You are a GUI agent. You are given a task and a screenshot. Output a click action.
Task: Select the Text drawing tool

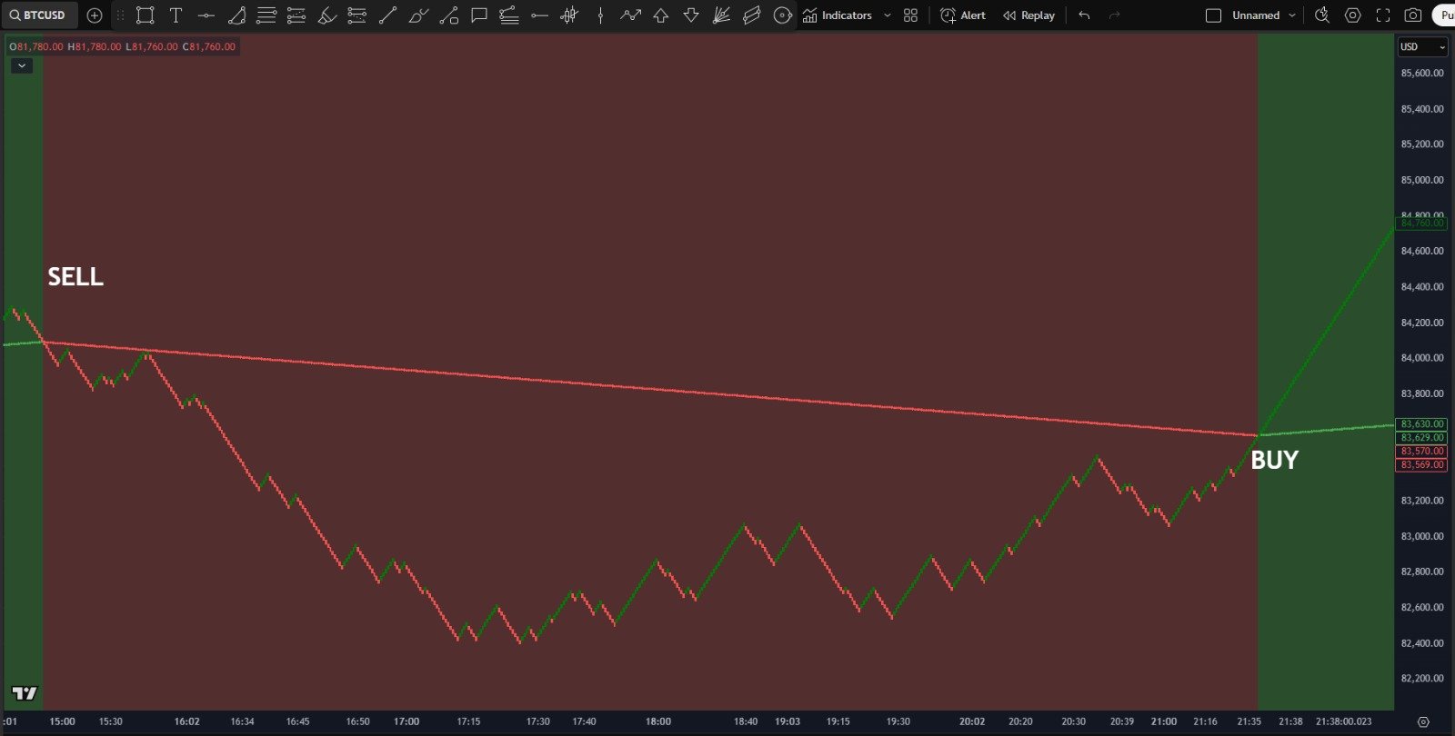176,15
